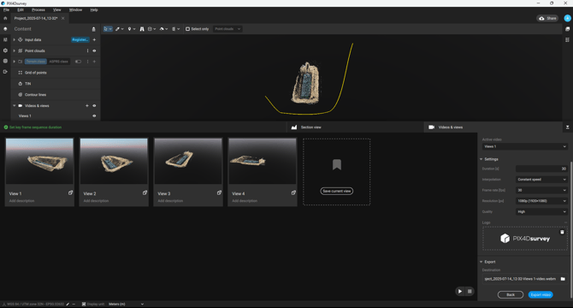Lock the Content panel
Screen dimensions: 573x308
point(93,29)
